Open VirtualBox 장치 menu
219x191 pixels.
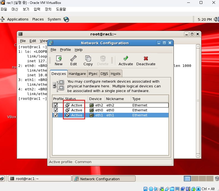48,9
